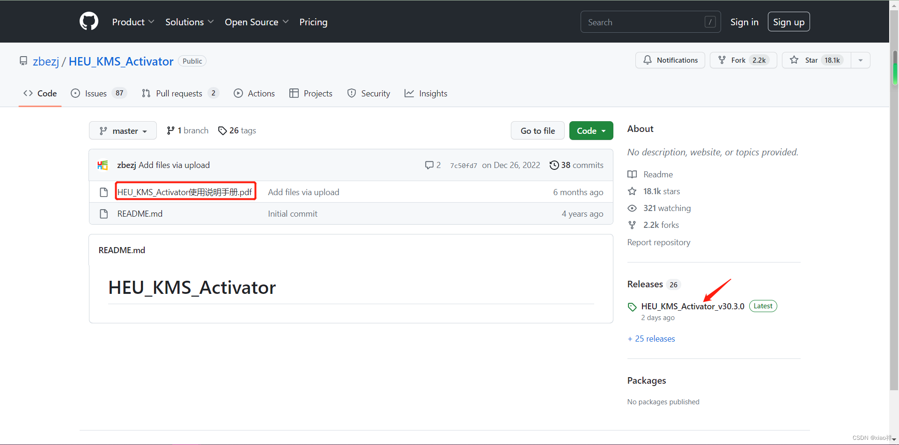Click the bell icon in Notifications
The image size is (899, 445).
click(648, 60)
